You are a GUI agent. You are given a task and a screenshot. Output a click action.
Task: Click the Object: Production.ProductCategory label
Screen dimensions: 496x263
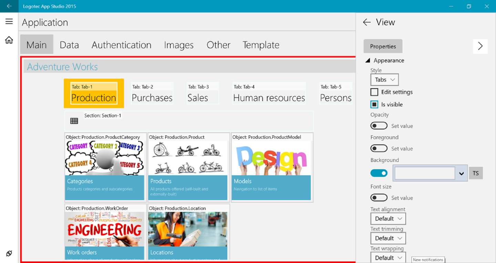(x=103, y=137)
